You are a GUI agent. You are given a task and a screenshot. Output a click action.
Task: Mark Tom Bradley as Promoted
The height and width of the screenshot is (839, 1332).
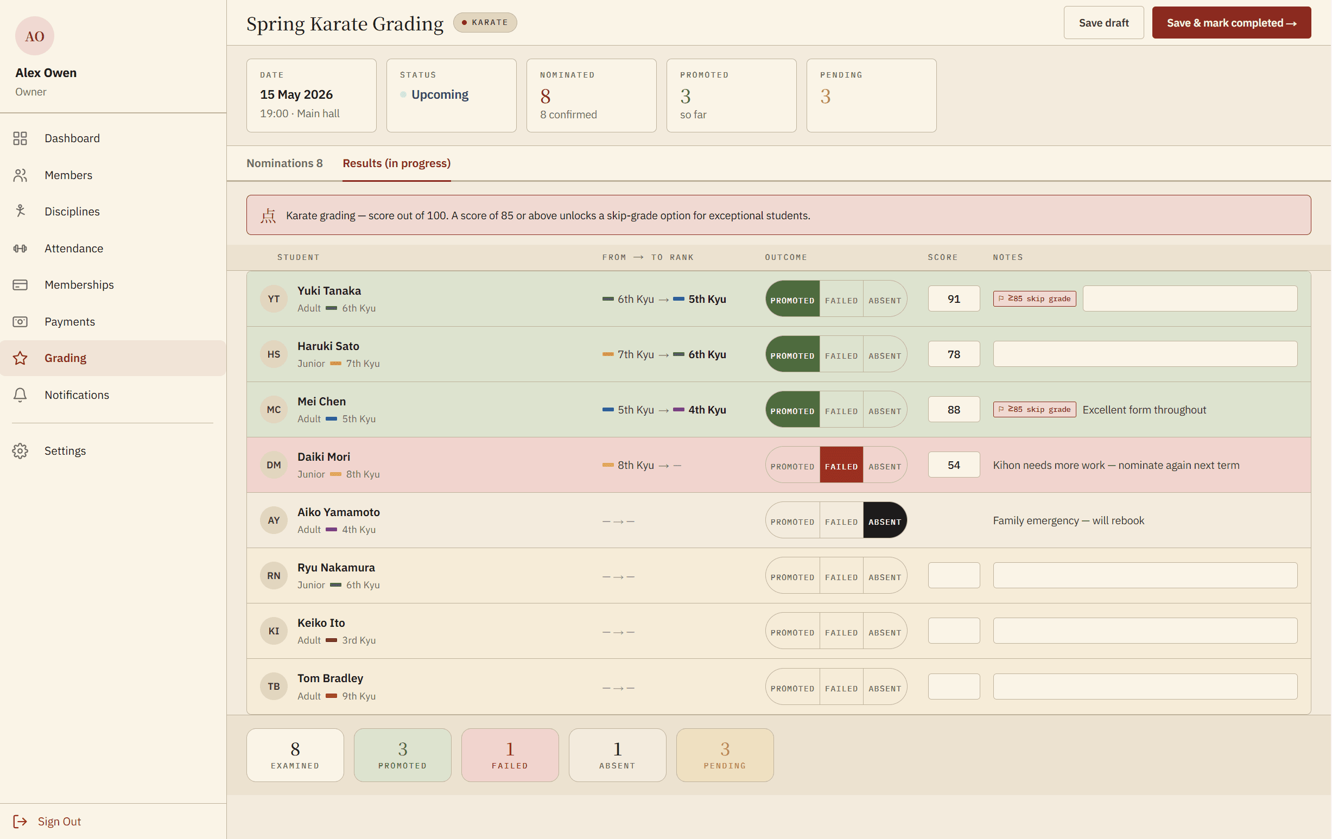click(792, 687)
